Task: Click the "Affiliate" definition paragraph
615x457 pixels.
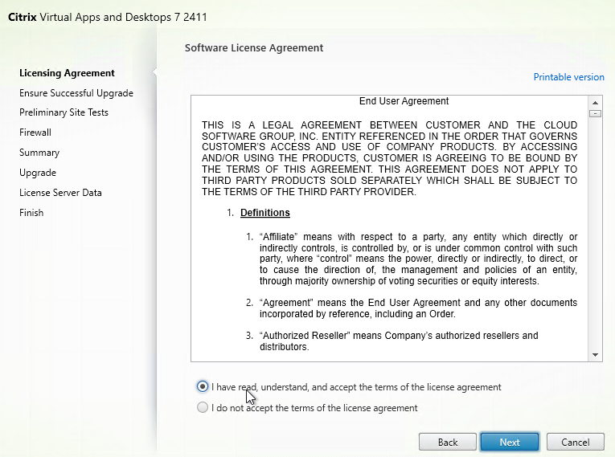Action: [418, 259]
